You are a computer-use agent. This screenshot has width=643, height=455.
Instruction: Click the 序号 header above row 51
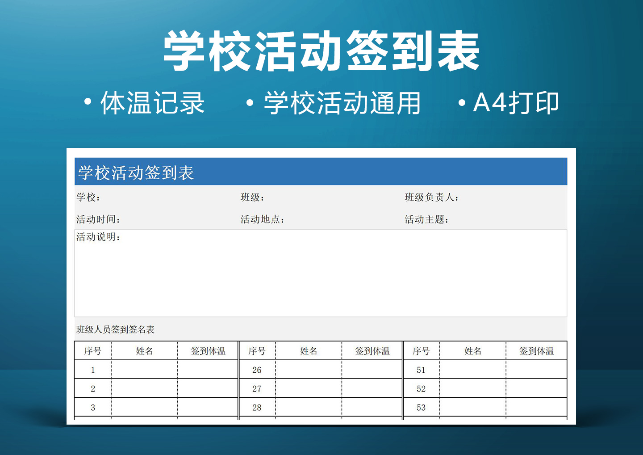(421, 351)
